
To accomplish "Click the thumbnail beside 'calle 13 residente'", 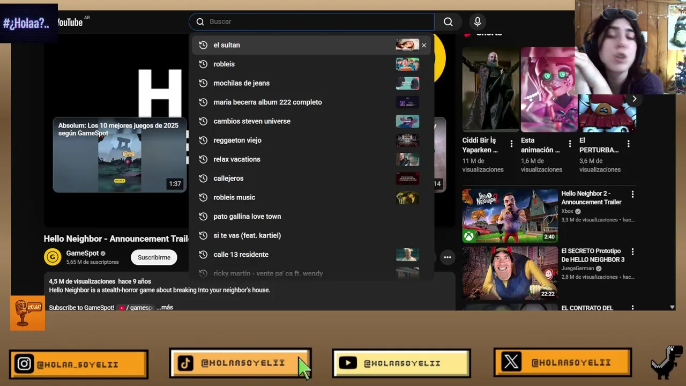I will click(x=407, y=255).
